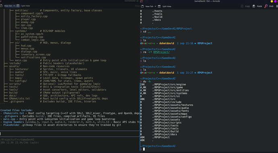Click the New Tab icon in fish Konsole window
Screen dimensions: 278x153
pyautogui.click(x=142, y=6)
